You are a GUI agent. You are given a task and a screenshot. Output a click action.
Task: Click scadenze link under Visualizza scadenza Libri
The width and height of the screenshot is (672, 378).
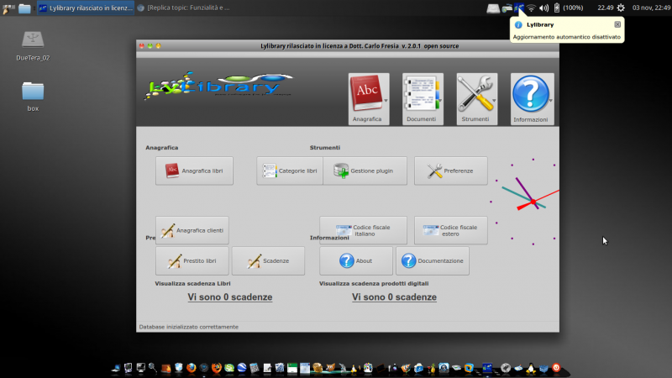coord(229,297)
